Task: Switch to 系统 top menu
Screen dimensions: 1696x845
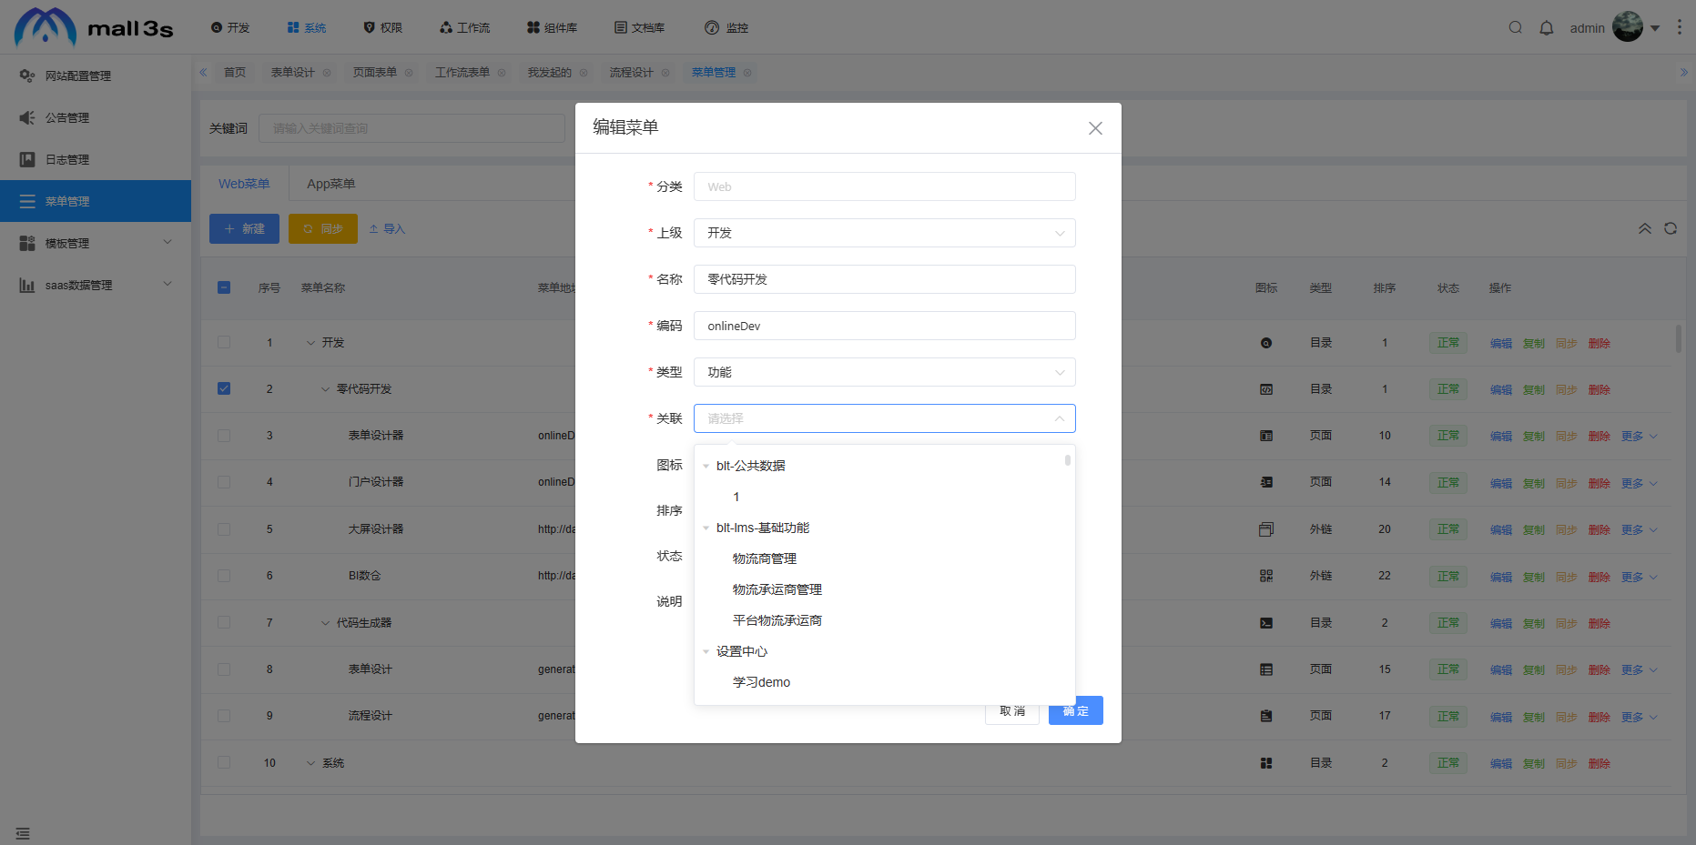Action: tap(307, 28)
